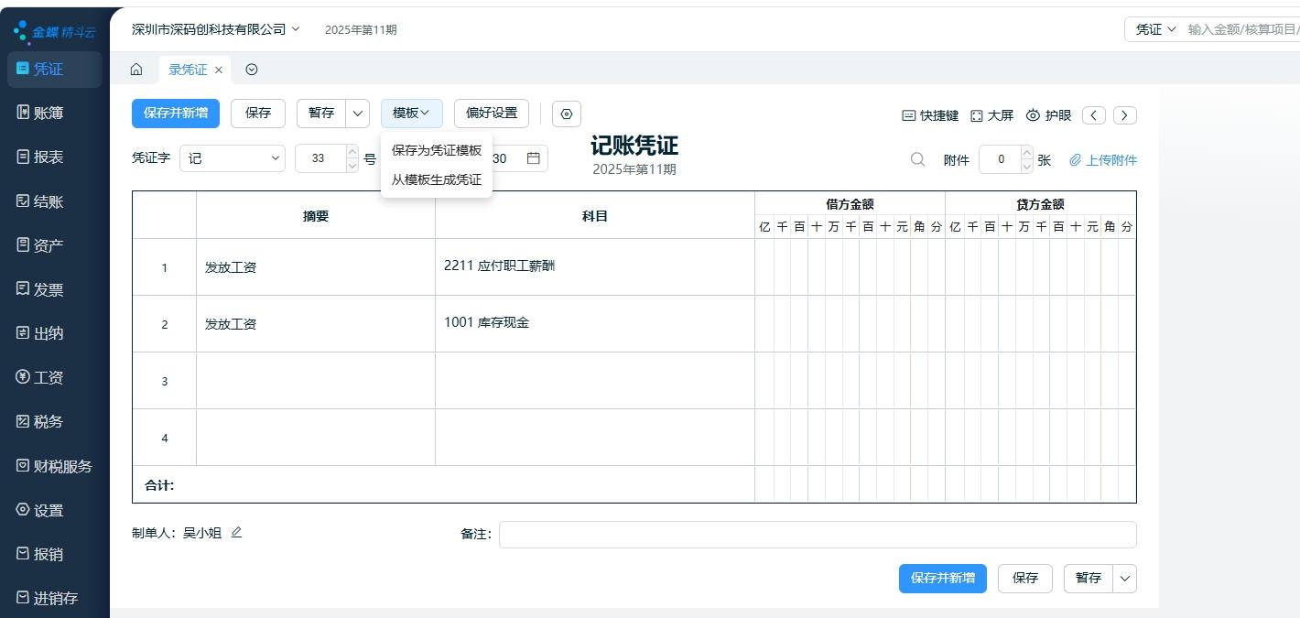This screenshot has width=1300, height=618.
Task: Select 保存为凭证模板 from menu
Action: pos(437,150)
